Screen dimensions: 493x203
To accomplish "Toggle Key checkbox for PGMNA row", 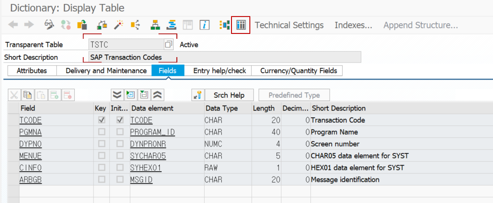I will click(x=102, y=132).
